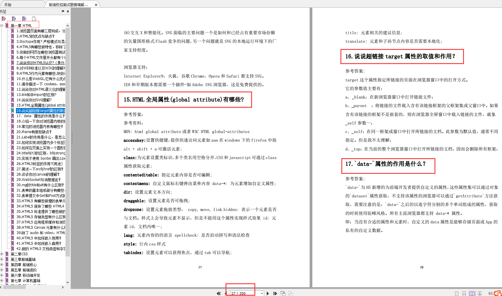The width and height of the screenshot is (502, 296).
Task: Open bookmark 27.简述一下src与href的区别?
Action: [x=40, y=169]
